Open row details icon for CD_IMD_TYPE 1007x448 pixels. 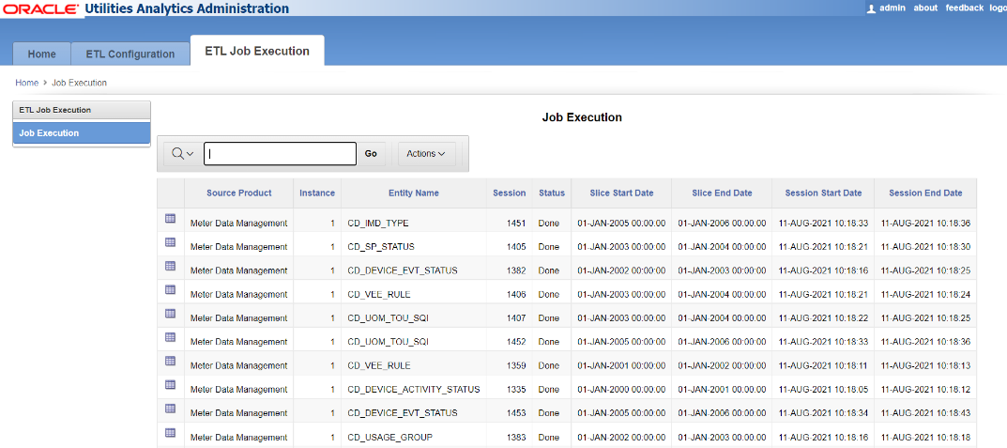pos(170,219)
